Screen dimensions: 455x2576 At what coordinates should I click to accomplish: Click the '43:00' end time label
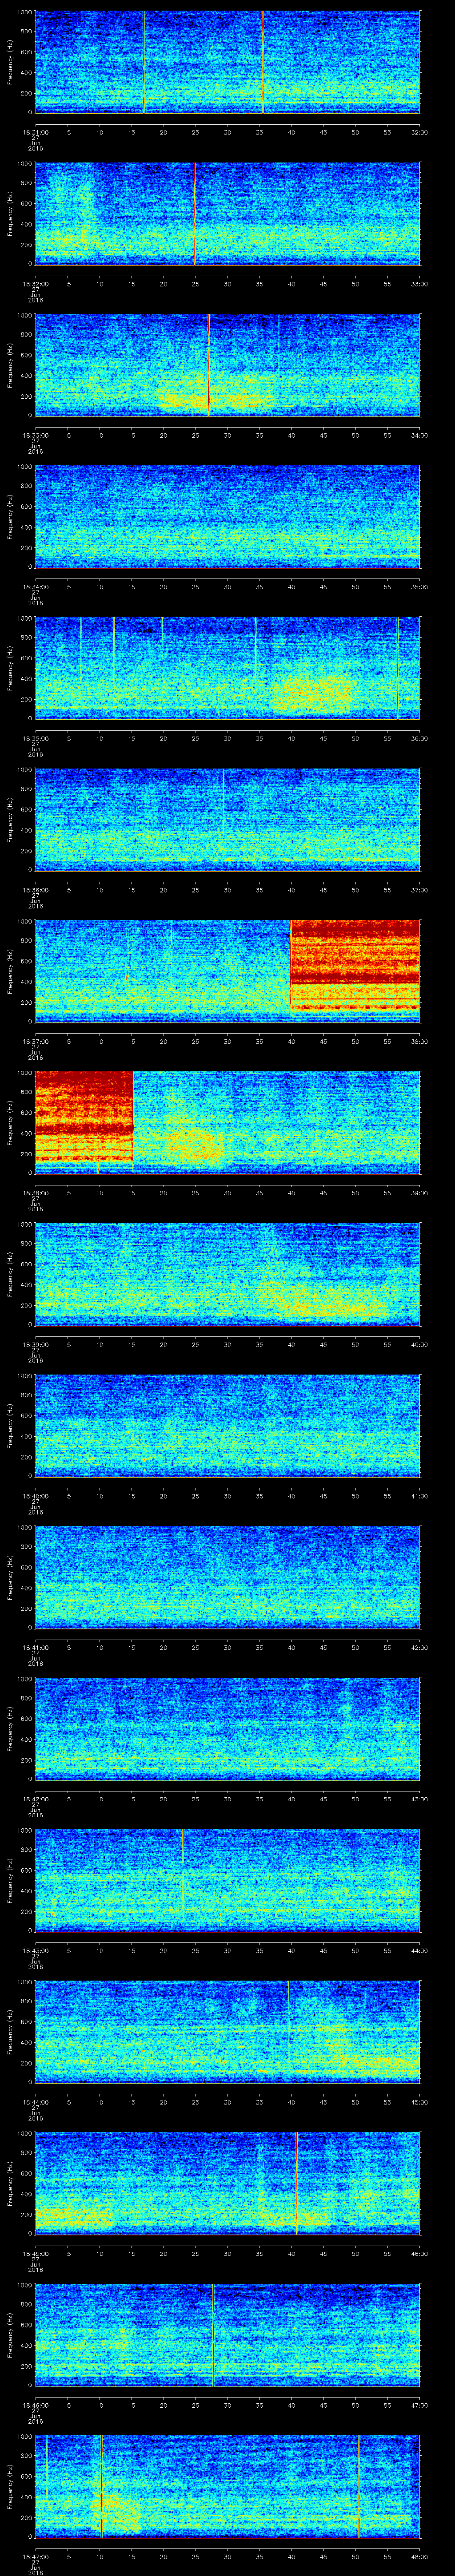pos(419,1799)
